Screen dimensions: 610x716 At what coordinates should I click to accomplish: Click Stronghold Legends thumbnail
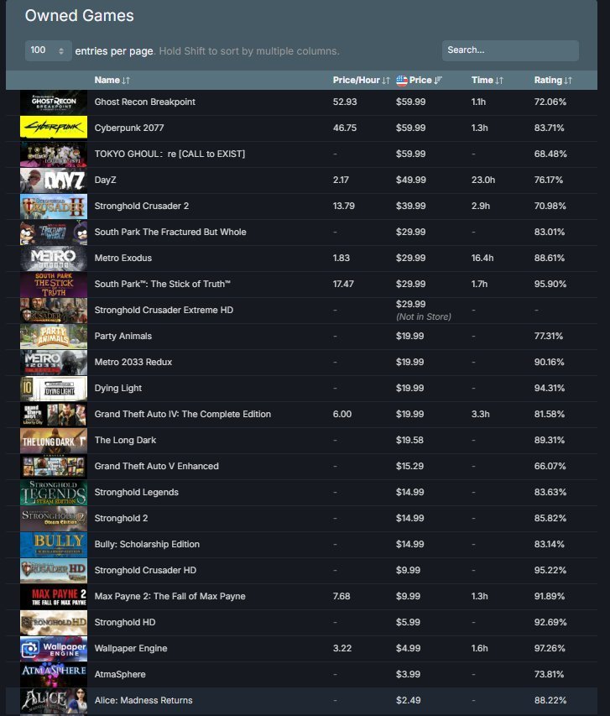pyautogui.click(x=54, y=492)
